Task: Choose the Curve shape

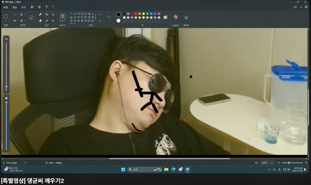Action: pyautogui.click(x=75, y=14)
